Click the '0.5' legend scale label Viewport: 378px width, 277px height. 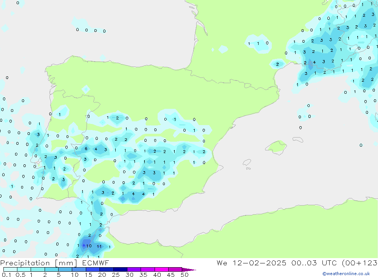pyautogui.click(x=20, y=275)
